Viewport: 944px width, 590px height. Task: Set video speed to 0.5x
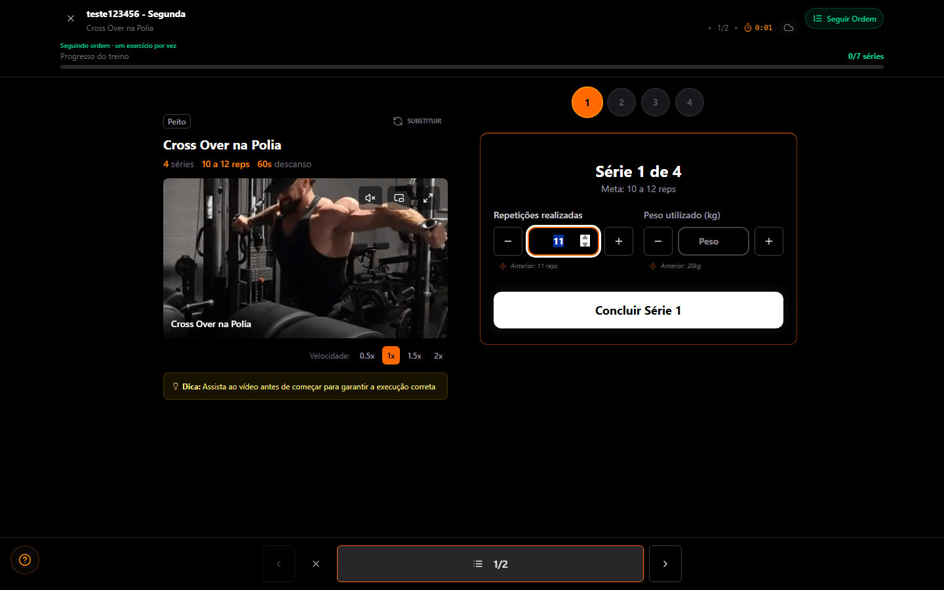pyautogui.click(x=367, y=356)
